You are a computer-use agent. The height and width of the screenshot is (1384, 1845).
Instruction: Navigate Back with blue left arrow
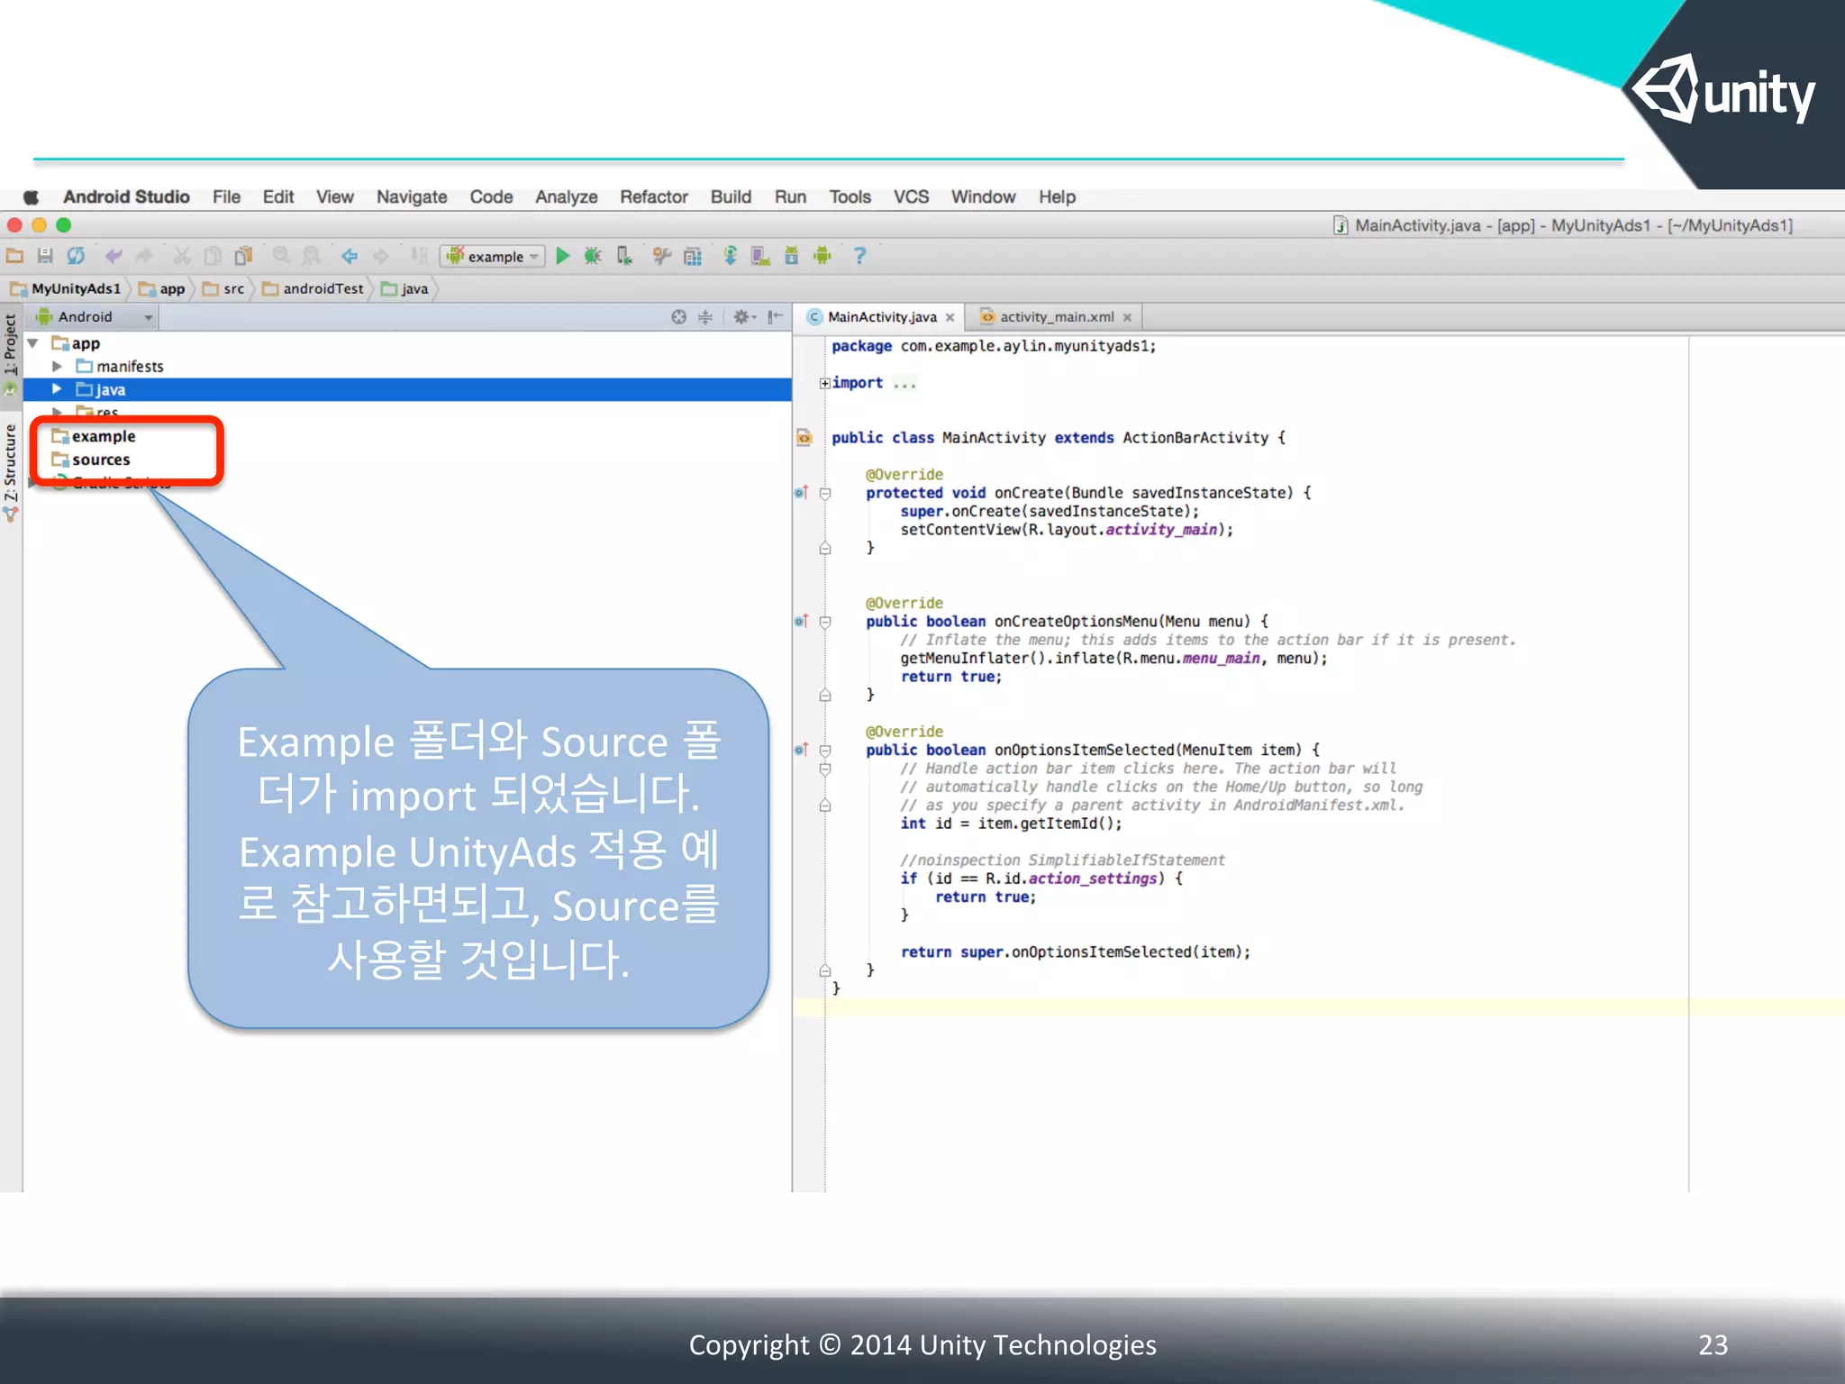tap(350, 257)
